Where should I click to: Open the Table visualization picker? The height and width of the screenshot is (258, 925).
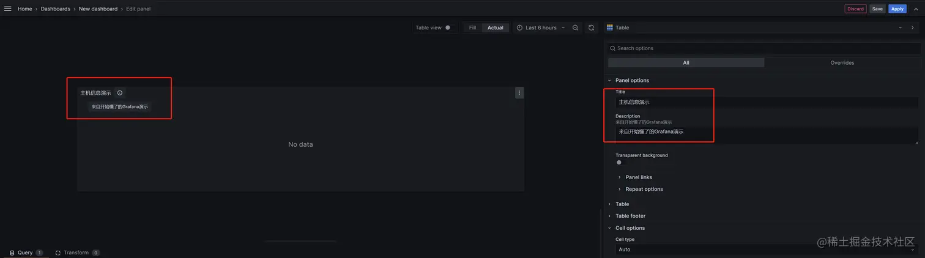pyautogui.click(x=754, y=28)
